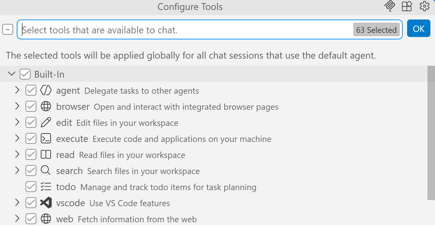435x226 pixels.
Task: Click the attachment paperclip icon
Action: [390, 6]
